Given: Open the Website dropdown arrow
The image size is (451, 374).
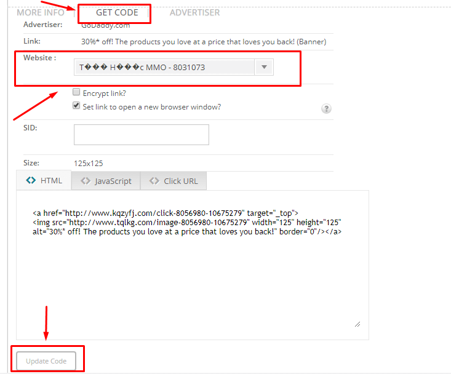Looking at the screenshot, I should pos(263,67).
